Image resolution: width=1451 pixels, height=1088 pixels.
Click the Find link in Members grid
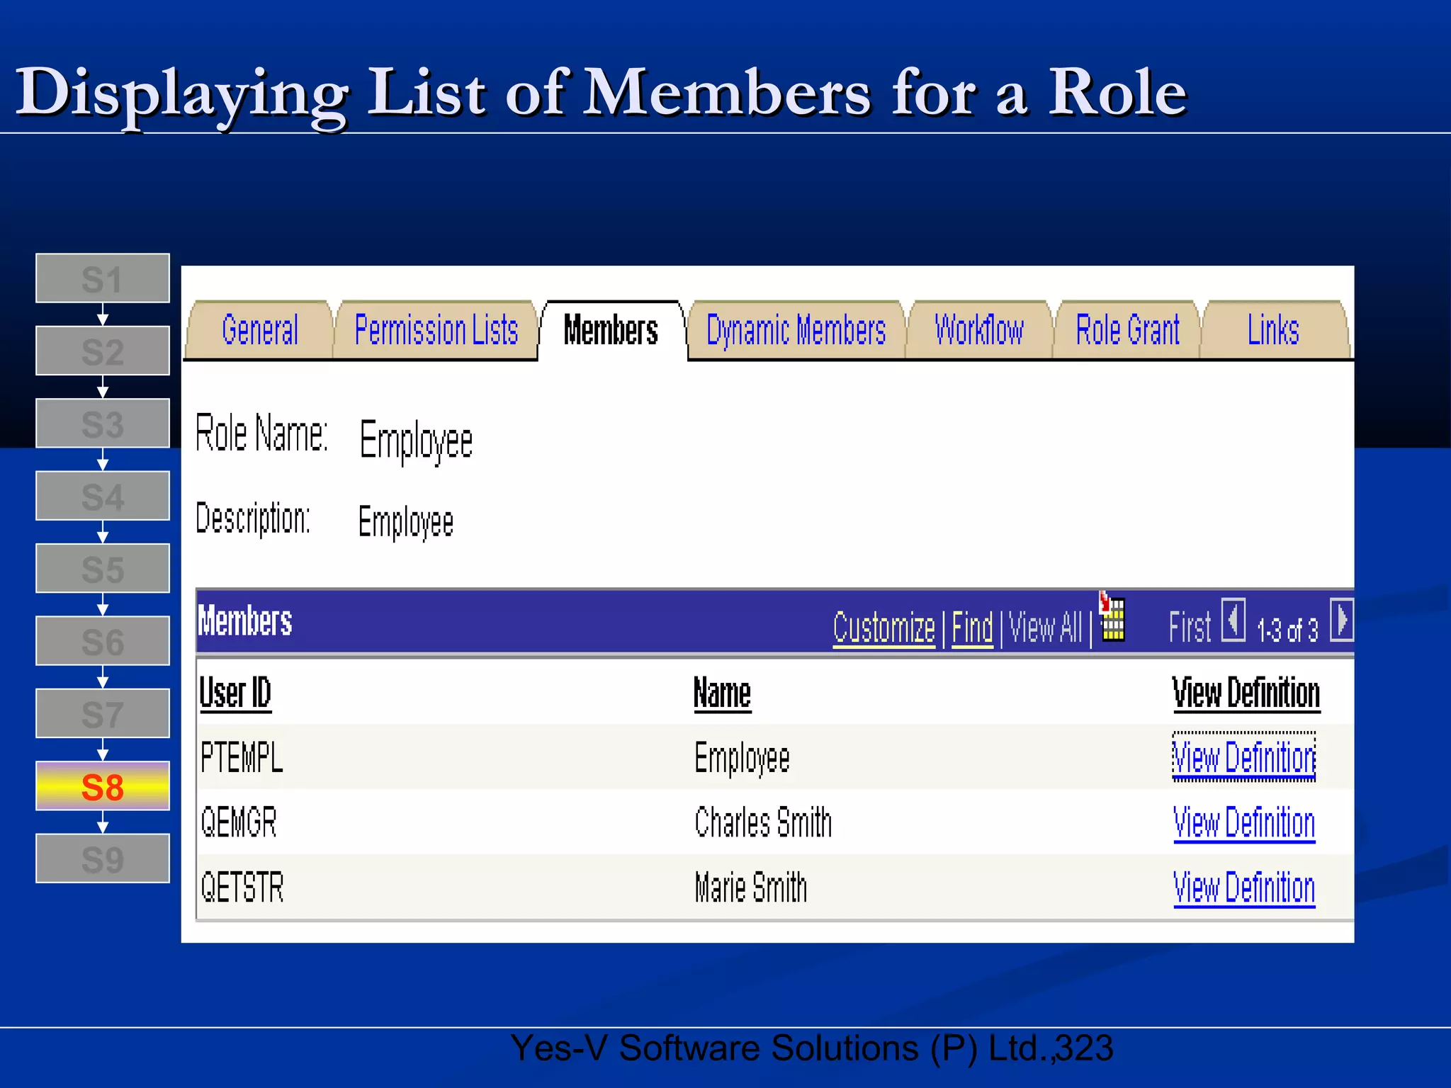pos(972,628)
